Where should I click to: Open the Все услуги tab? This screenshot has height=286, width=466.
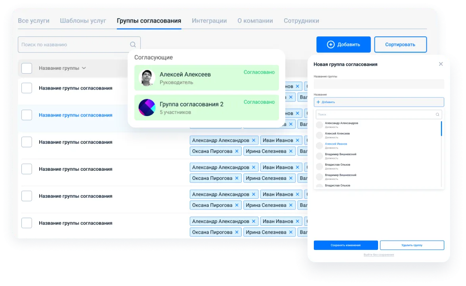tap(34, 21)
